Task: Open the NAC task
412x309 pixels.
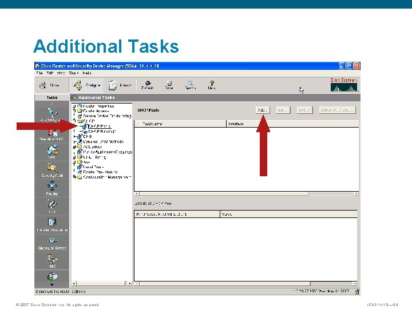Action: 52,261
